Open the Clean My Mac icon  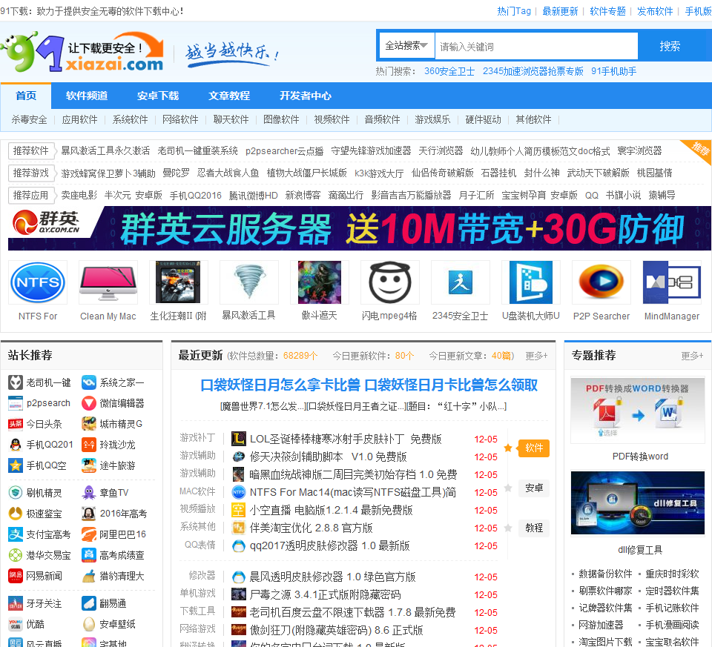[108, 282]
